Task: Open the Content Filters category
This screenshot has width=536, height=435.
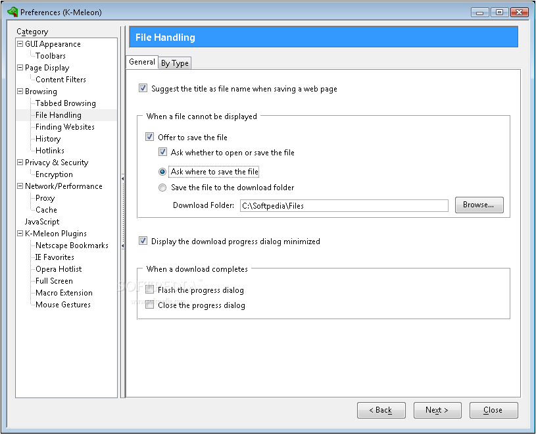Action: (x=61, y=80)
